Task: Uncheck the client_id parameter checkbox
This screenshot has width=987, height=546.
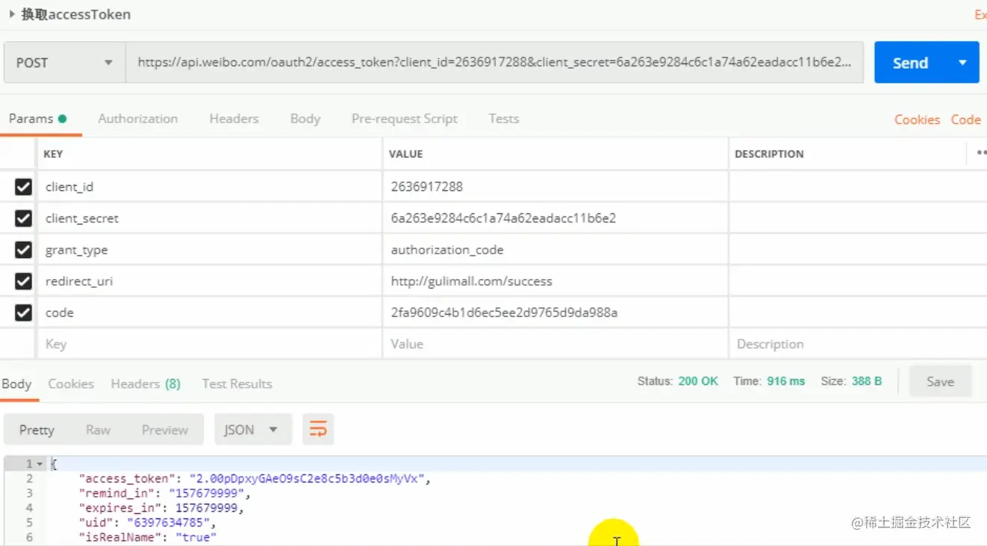Action: coord(23,186)
